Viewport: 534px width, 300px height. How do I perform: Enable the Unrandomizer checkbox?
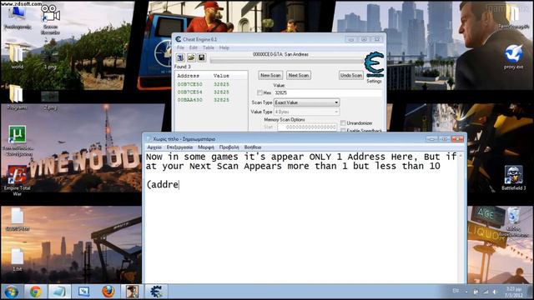coord(343,122)
